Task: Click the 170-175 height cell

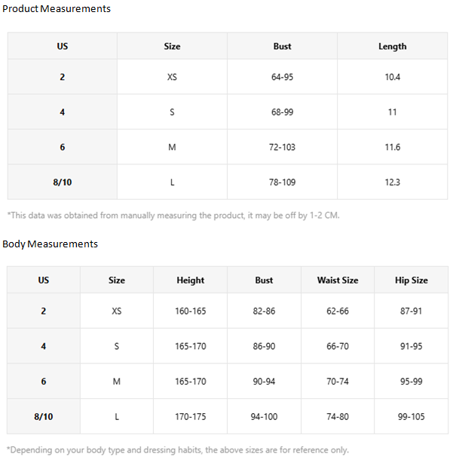Action: [190, 417]
